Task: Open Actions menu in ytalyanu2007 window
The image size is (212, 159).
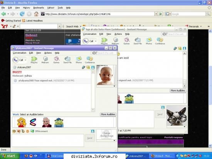Action: pos(48,53)
